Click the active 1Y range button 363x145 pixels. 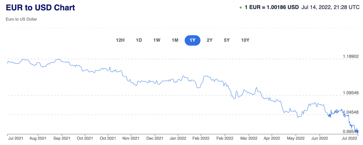192,40
